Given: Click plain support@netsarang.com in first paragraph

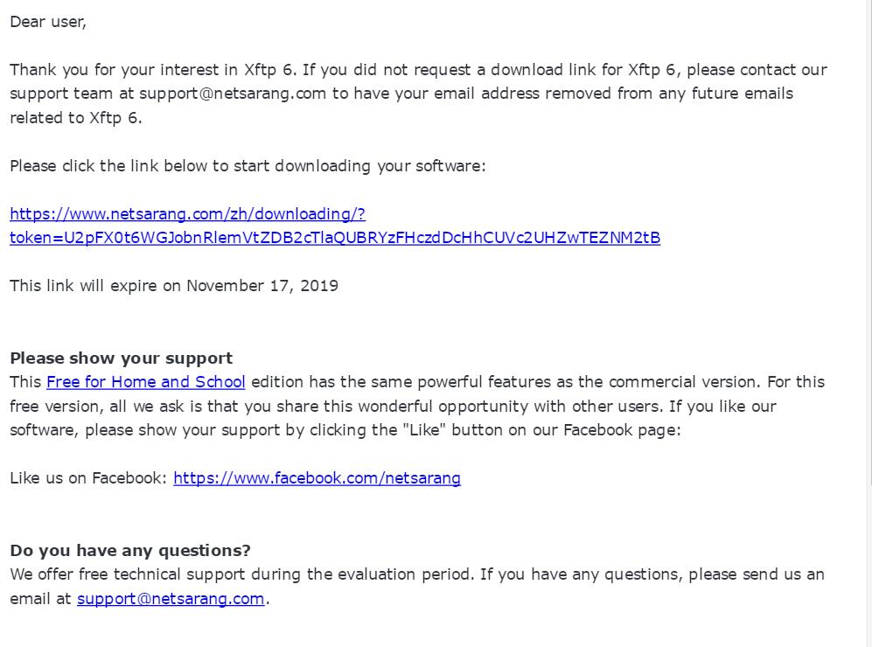Looking at the screenshot, I should (x=233, y=94).
